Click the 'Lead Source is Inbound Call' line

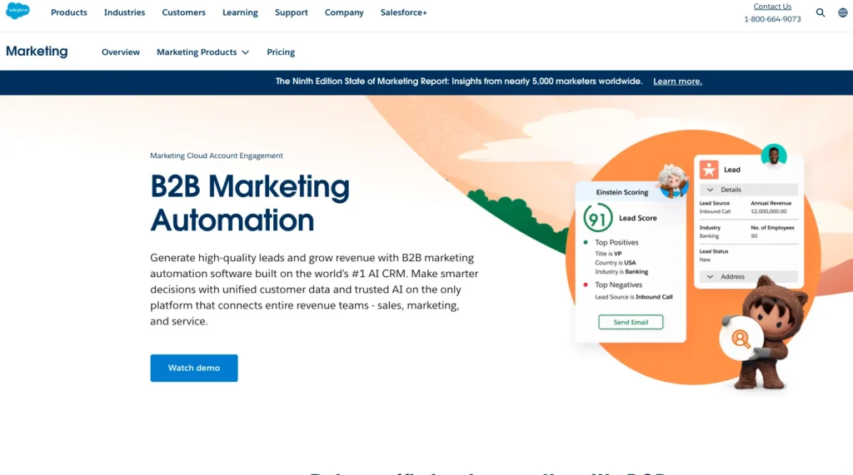634,297
